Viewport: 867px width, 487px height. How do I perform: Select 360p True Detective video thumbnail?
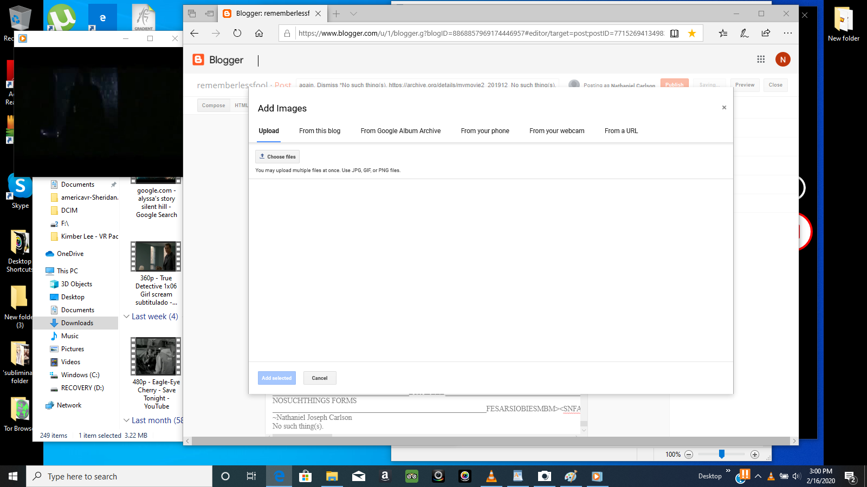pyautogui.click(x=156, y=256)
